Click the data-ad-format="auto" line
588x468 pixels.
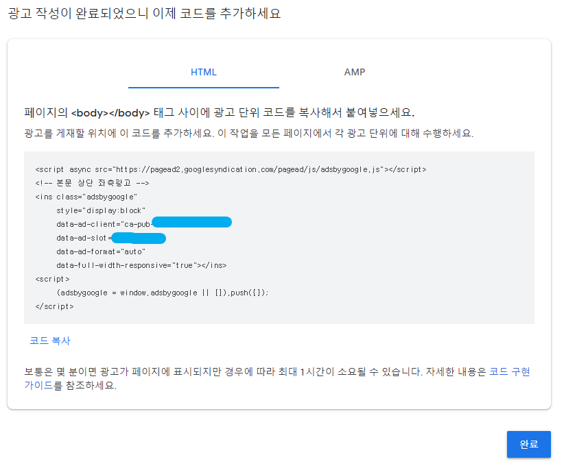coord(101,251)
